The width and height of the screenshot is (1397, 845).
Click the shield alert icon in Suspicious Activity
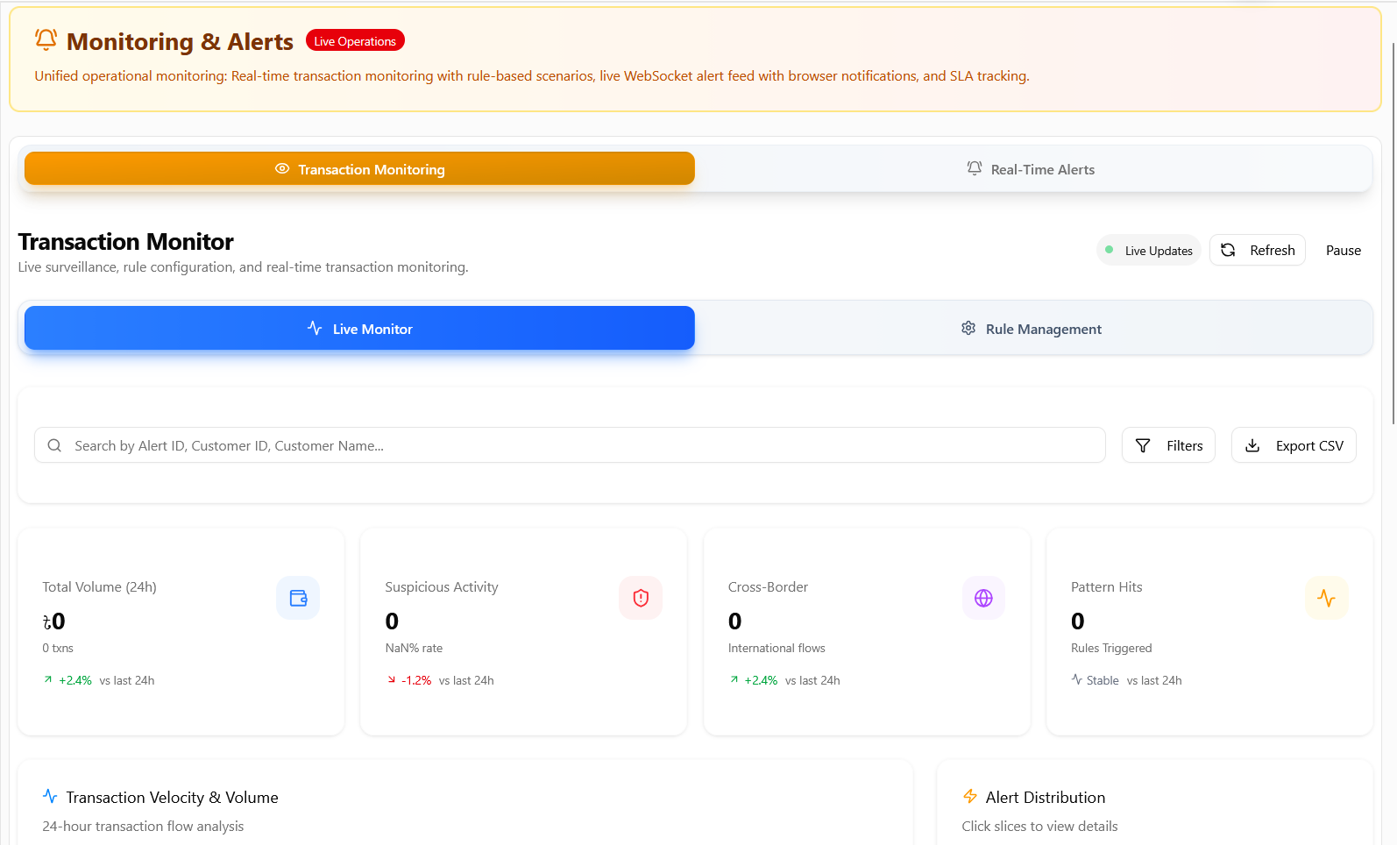coord(641,598)
